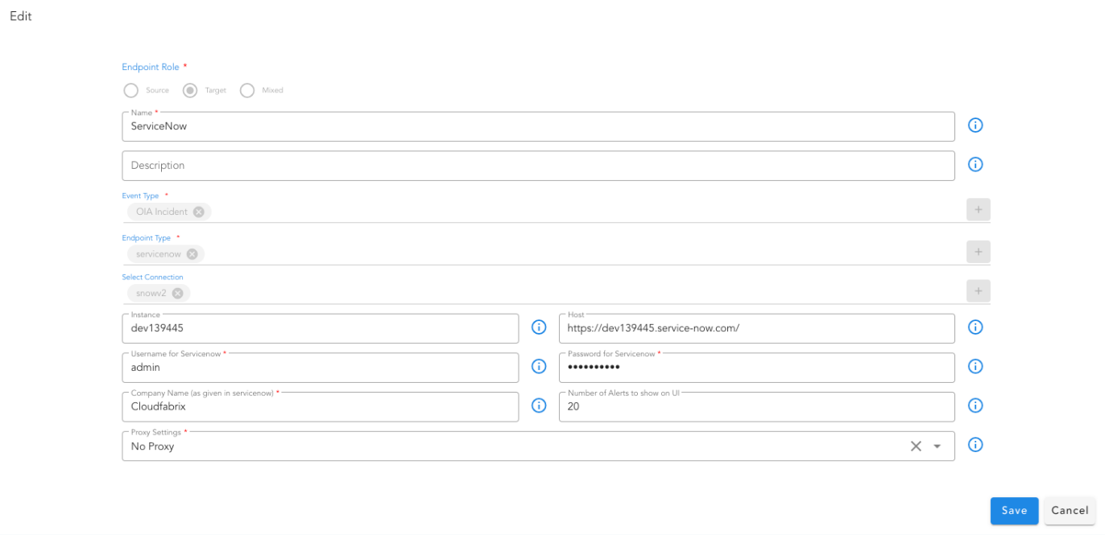Click the info icon beside Name field
Viewport: 1105px width, 535px height.
(975, 126)
